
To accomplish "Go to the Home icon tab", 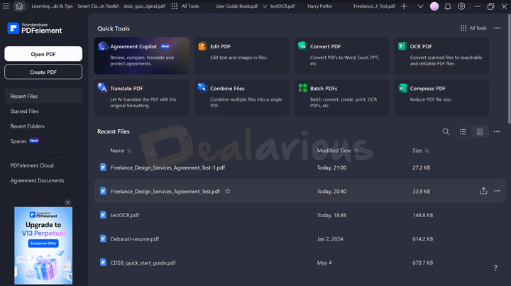I will point(20,6).
